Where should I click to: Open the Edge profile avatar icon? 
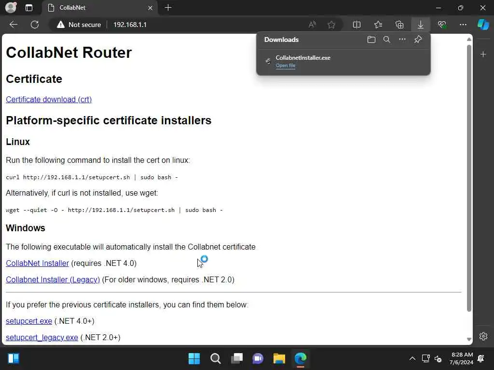[x=11, y=8]
